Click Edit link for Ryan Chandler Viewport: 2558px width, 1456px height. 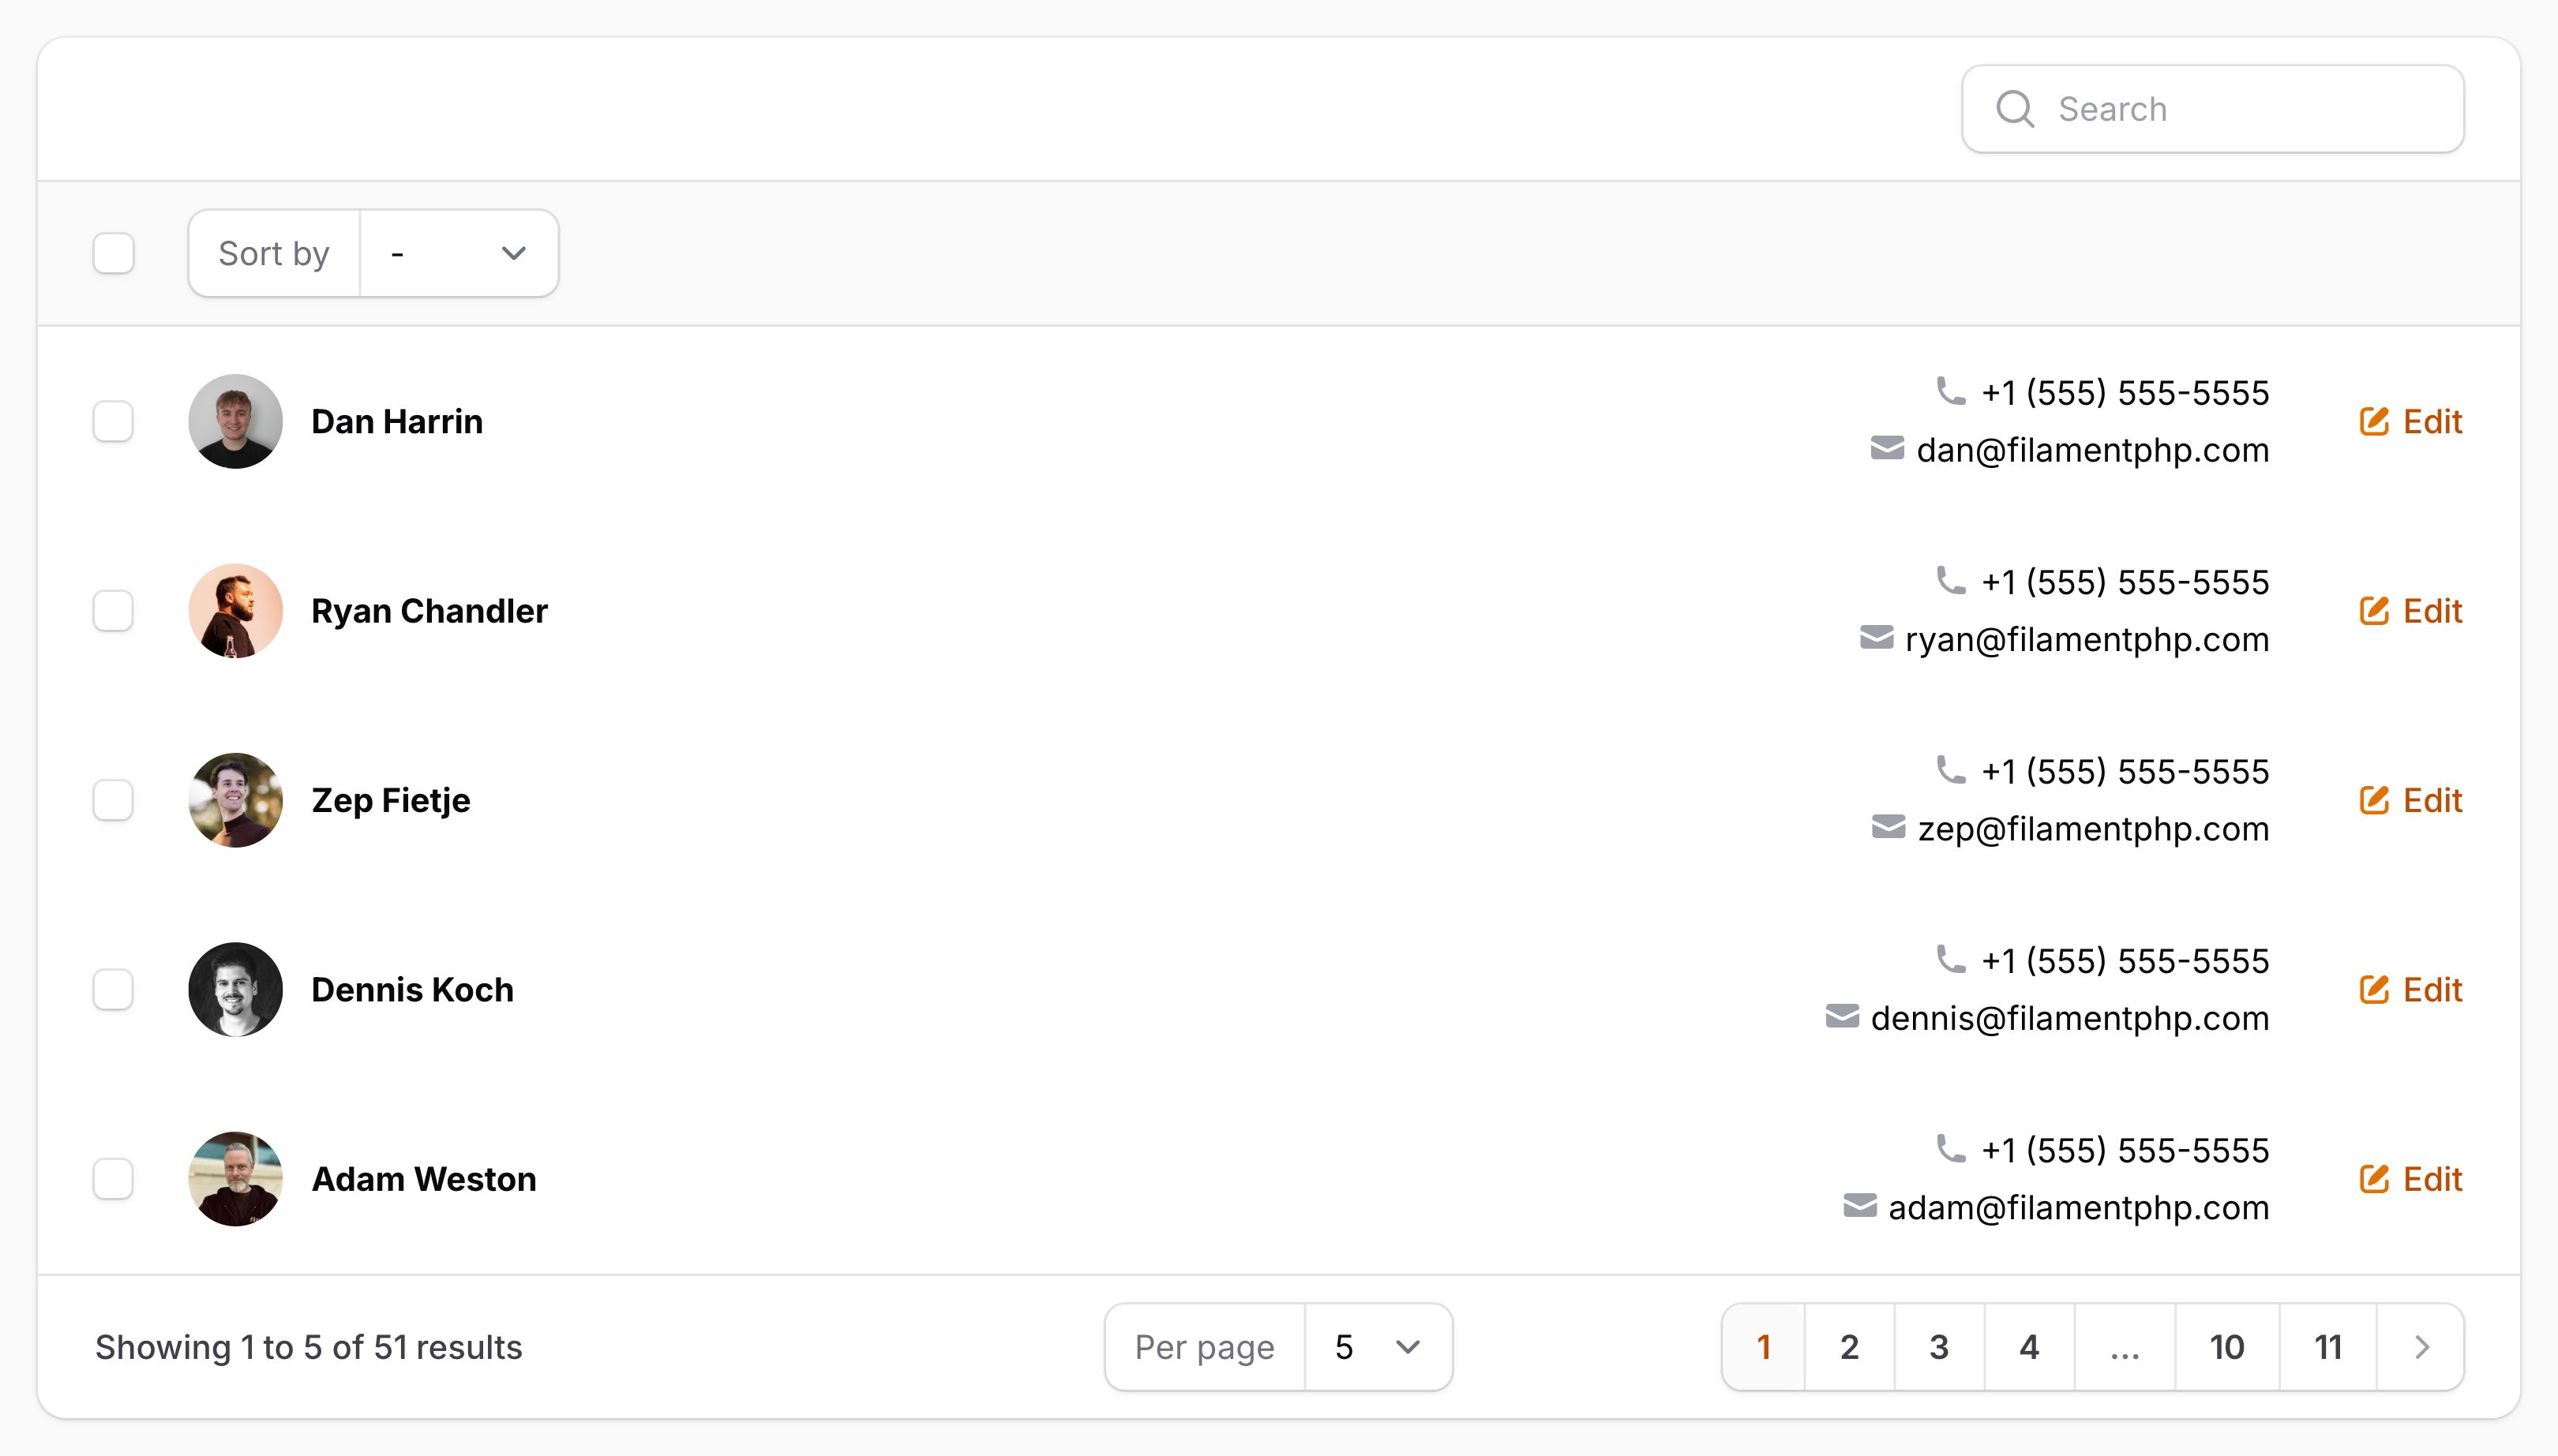click(2431, 611)
